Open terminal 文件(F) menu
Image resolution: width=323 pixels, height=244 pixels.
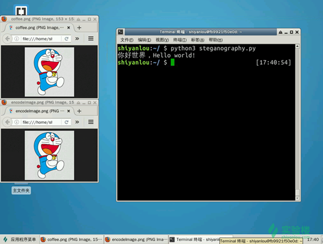[127, 40]
